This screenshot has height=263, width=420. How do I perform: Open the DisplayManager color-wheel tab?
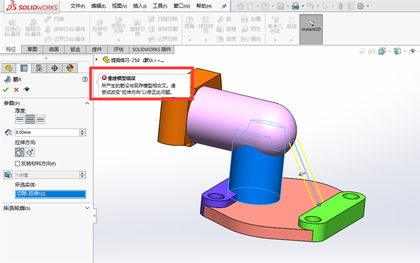coord(70,68)
